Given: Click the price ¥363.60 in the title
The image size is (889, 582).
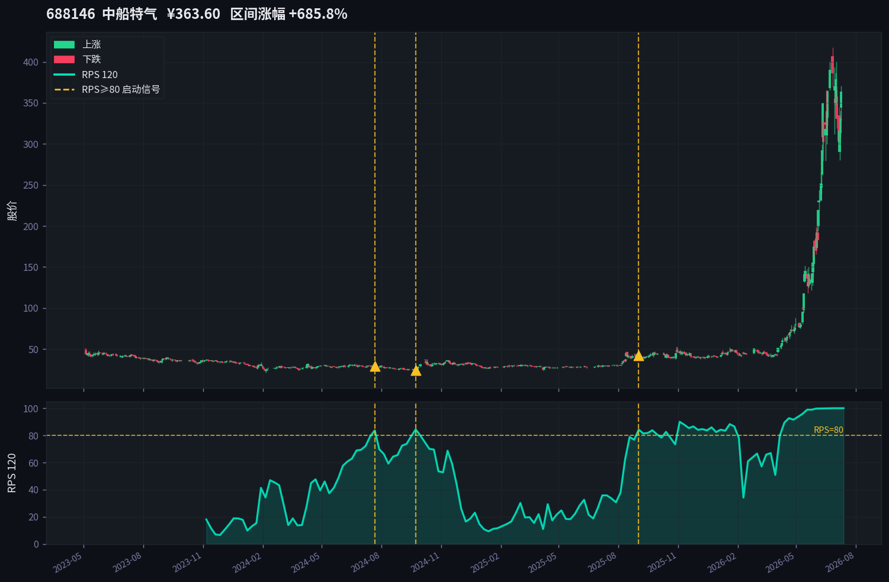Looking at the screenshot, I should (194, 14).
